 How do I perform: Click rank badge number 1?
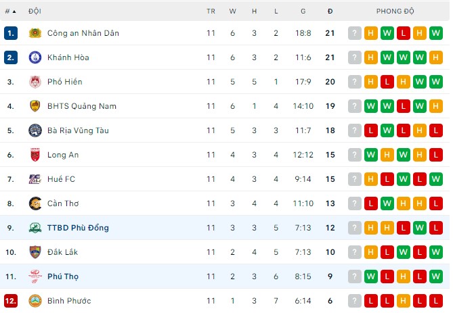pos(10,33)
